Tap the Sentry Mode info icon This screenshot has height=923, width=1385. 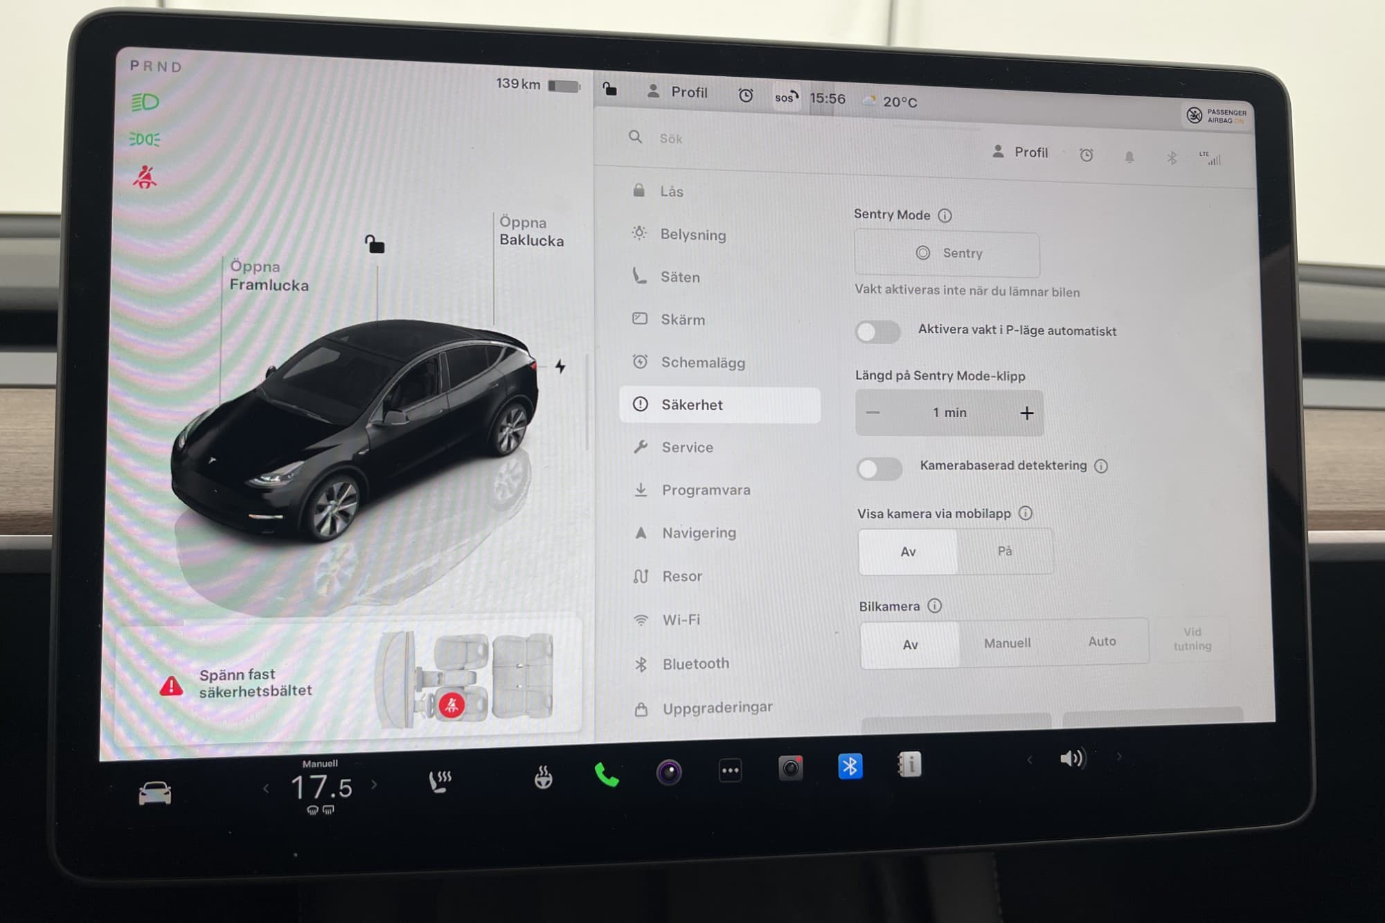pyautogui.click(x=945, y=215)
